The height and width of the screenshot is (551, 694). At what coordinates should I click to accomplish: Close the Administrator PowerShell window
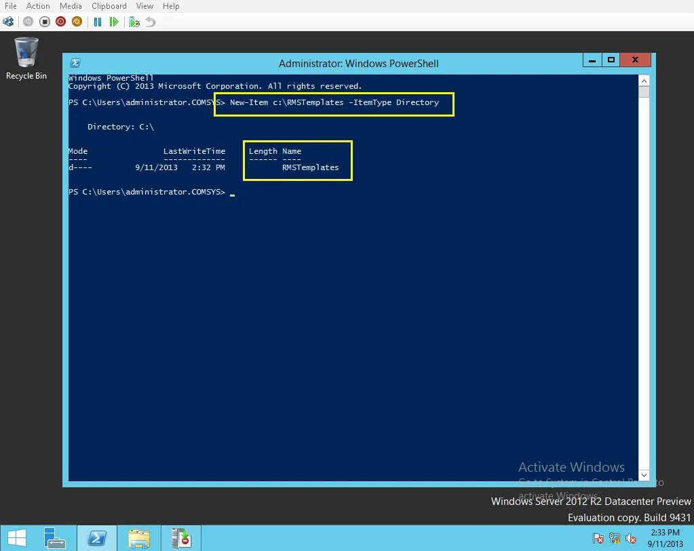635,60
